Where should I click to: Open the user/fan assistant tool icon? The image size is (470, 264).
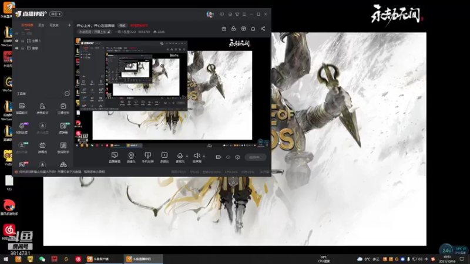point(42,109)
